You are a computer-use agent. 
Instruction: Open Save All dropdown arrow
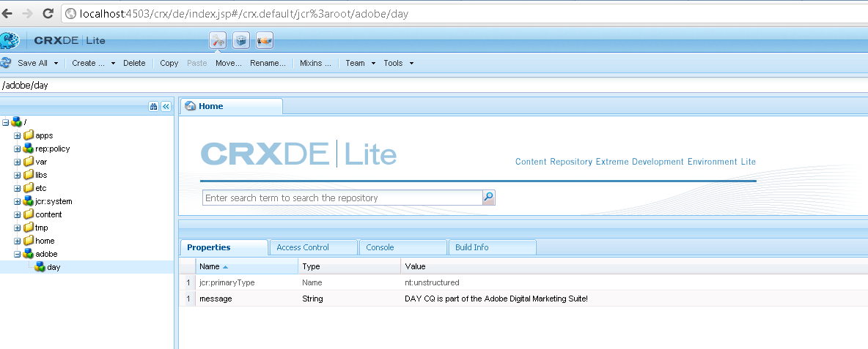56,63
